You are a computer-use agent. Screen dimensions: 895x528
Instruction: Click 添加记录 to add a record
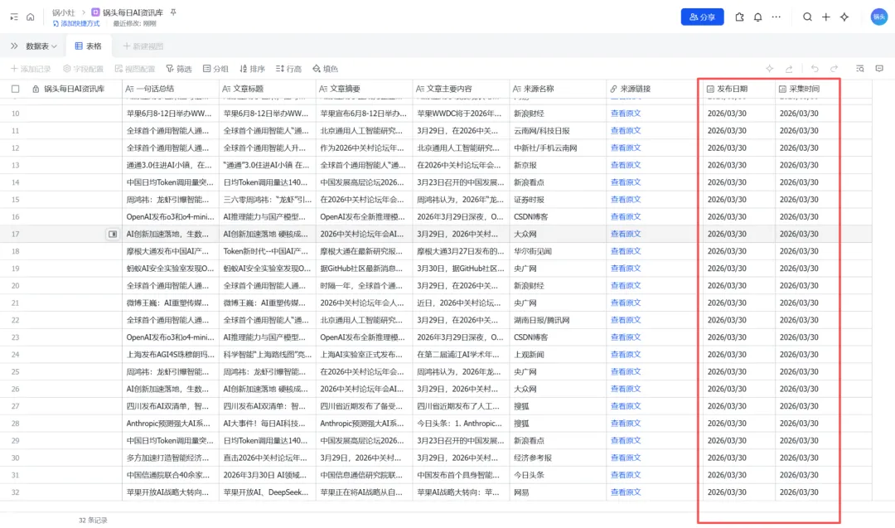pos(31,69)
